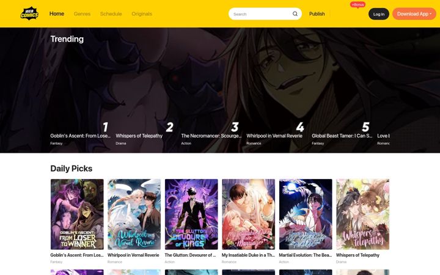This screenshot has width=440, height=275.
Task: Click Action genre under Martial Evolution
Action: 284,262
